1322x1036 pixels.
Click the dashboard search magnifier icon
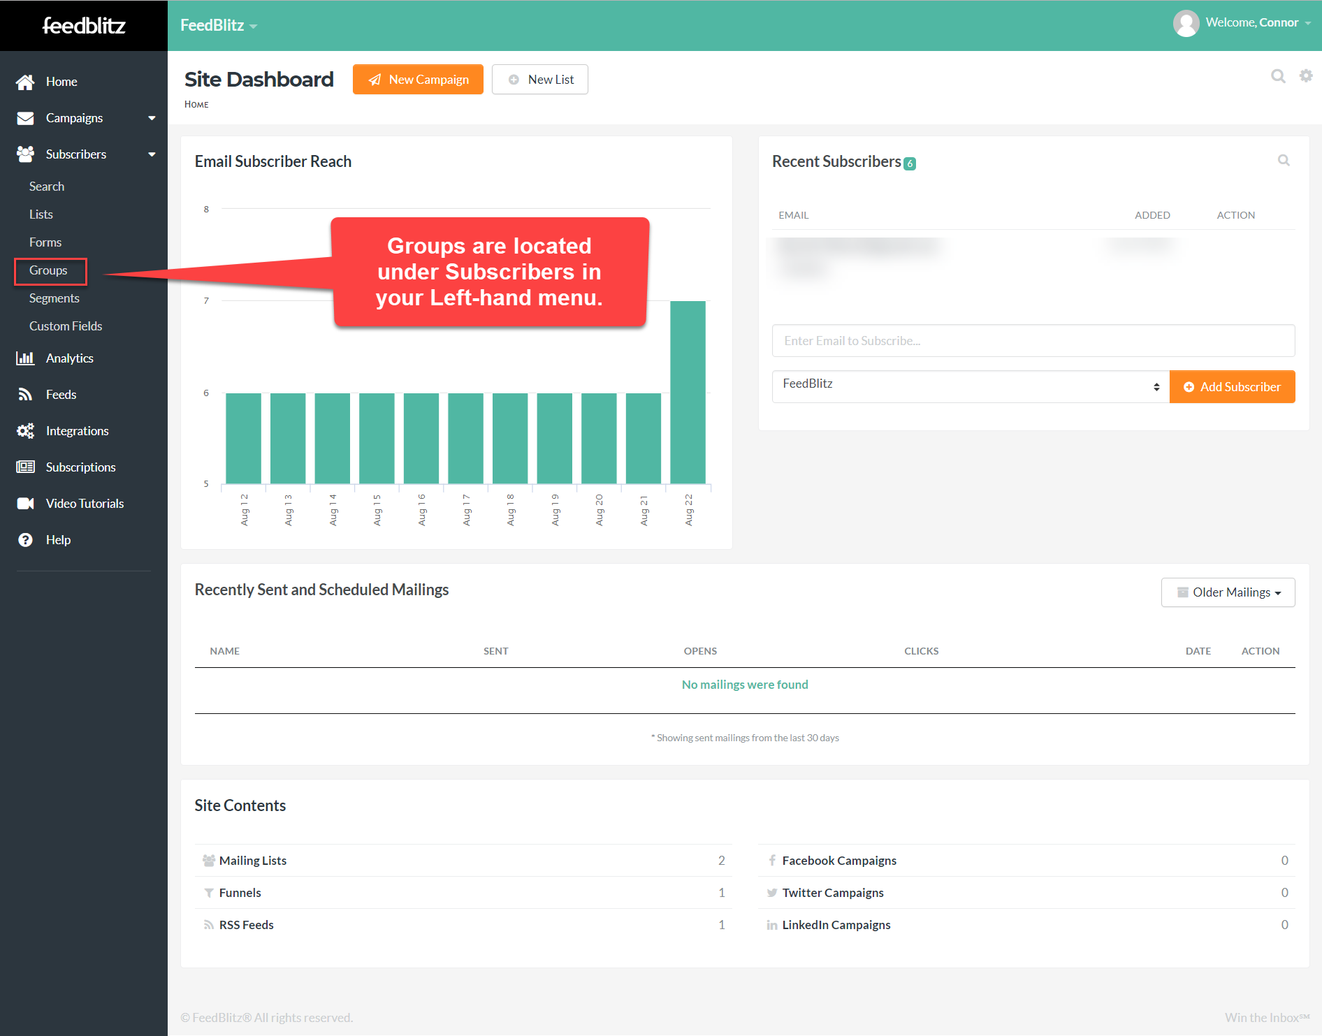tap(1278, 76)
